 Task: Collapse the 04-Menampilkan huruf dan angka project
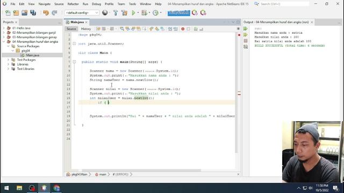[4, 42]
